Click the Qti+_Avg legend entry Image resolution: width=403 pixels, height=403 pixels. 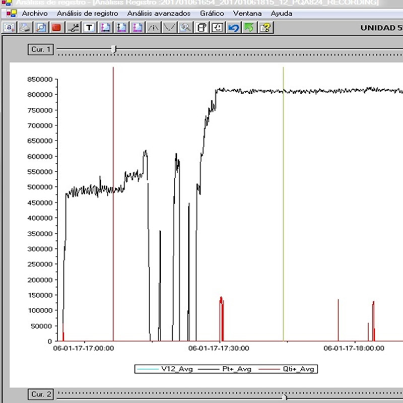point(286,369)
